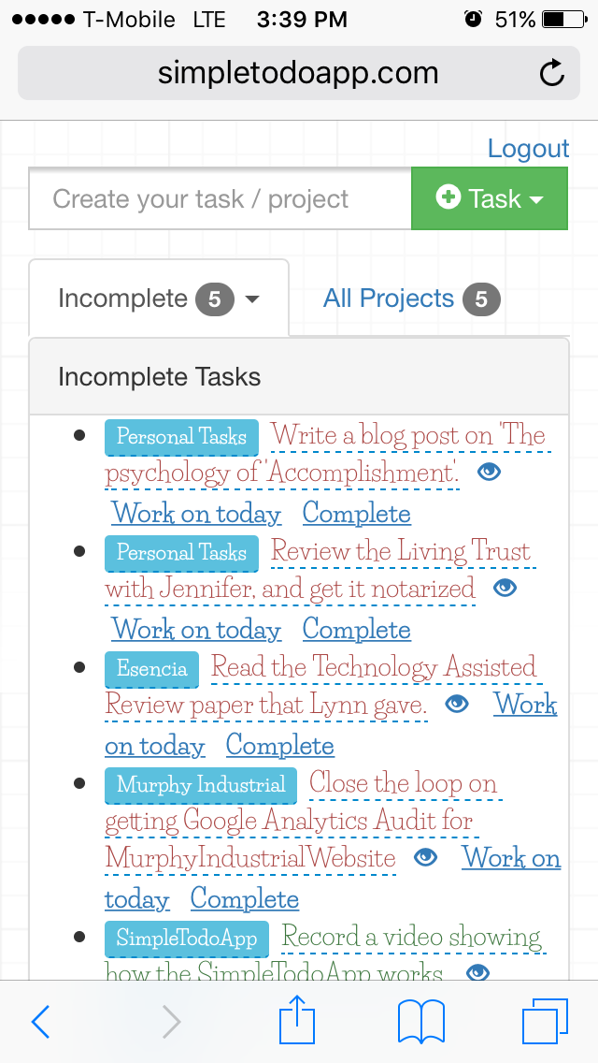Tap the plus icon on the Task button
598x1063 pixels.
point(449,198)
